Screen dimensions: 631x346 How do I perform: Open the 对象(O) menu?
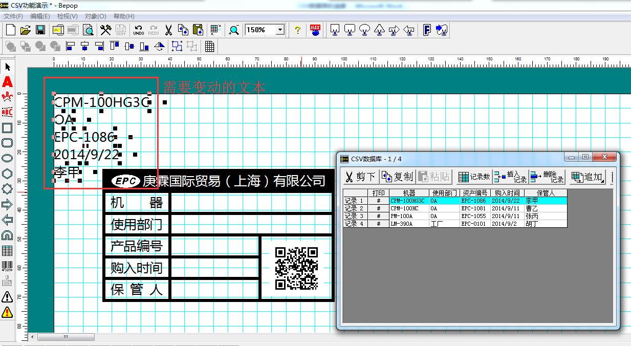coord(95,16)
